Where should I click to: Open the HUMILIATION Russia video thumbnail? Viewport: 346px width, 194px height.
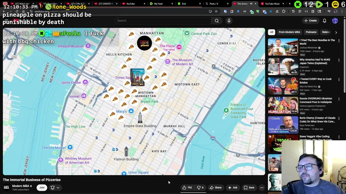pos(283,105)
